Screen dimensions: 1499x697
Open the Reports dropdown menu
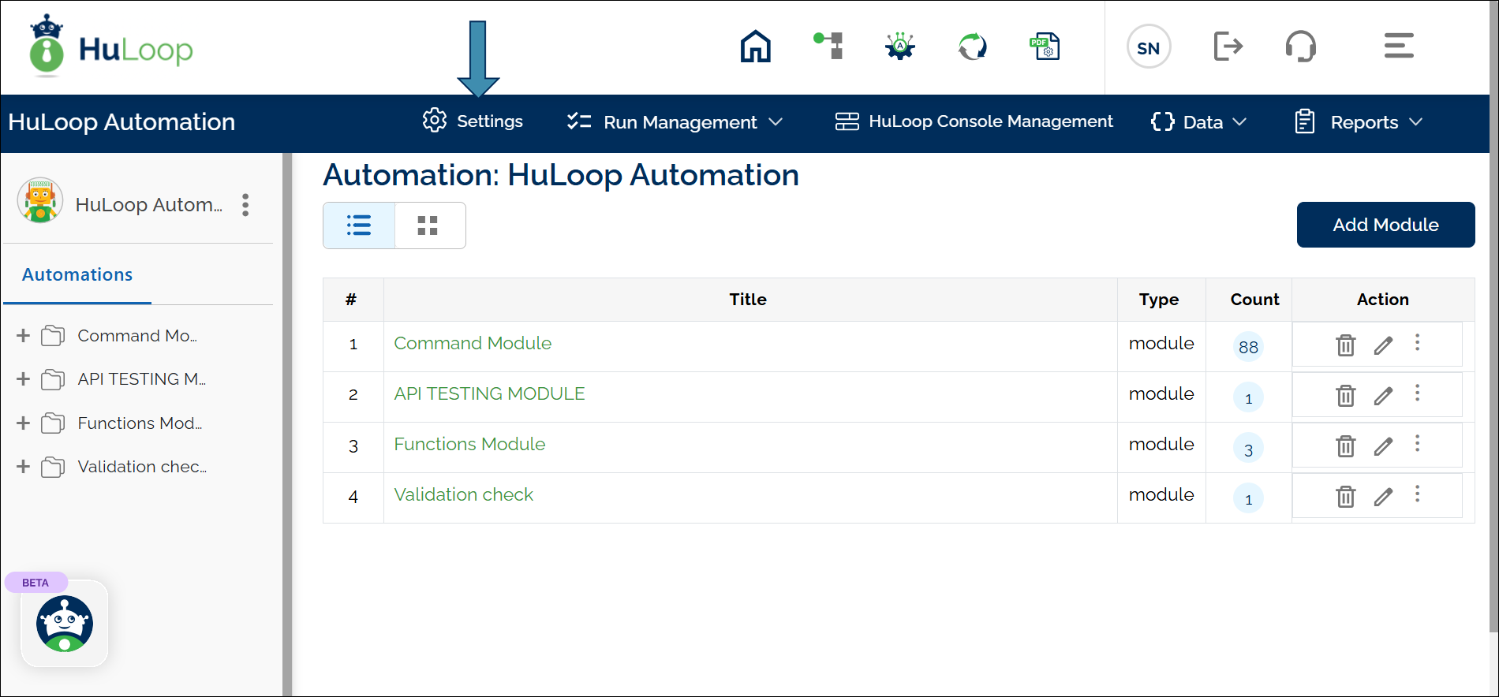tap(1359, 122)
